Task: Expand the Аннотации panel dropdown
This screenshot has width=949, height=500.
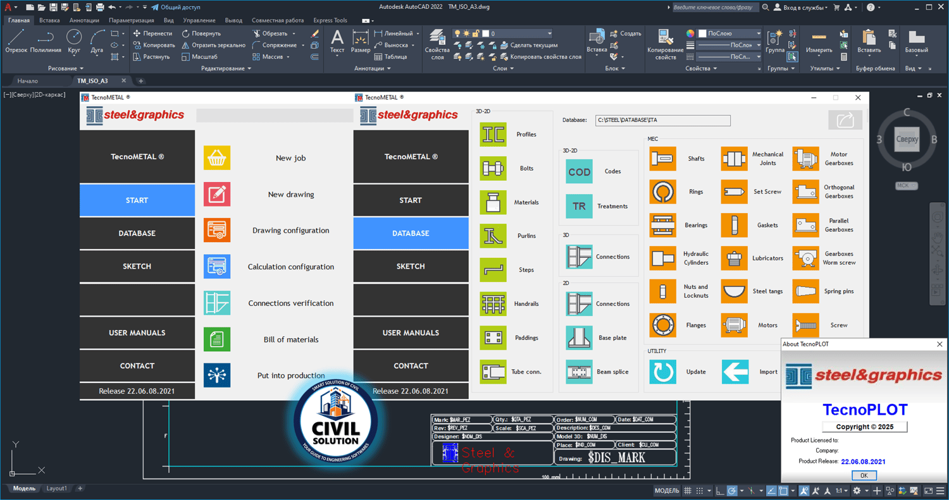Action: pyautogui.click(x=371, y=68)
